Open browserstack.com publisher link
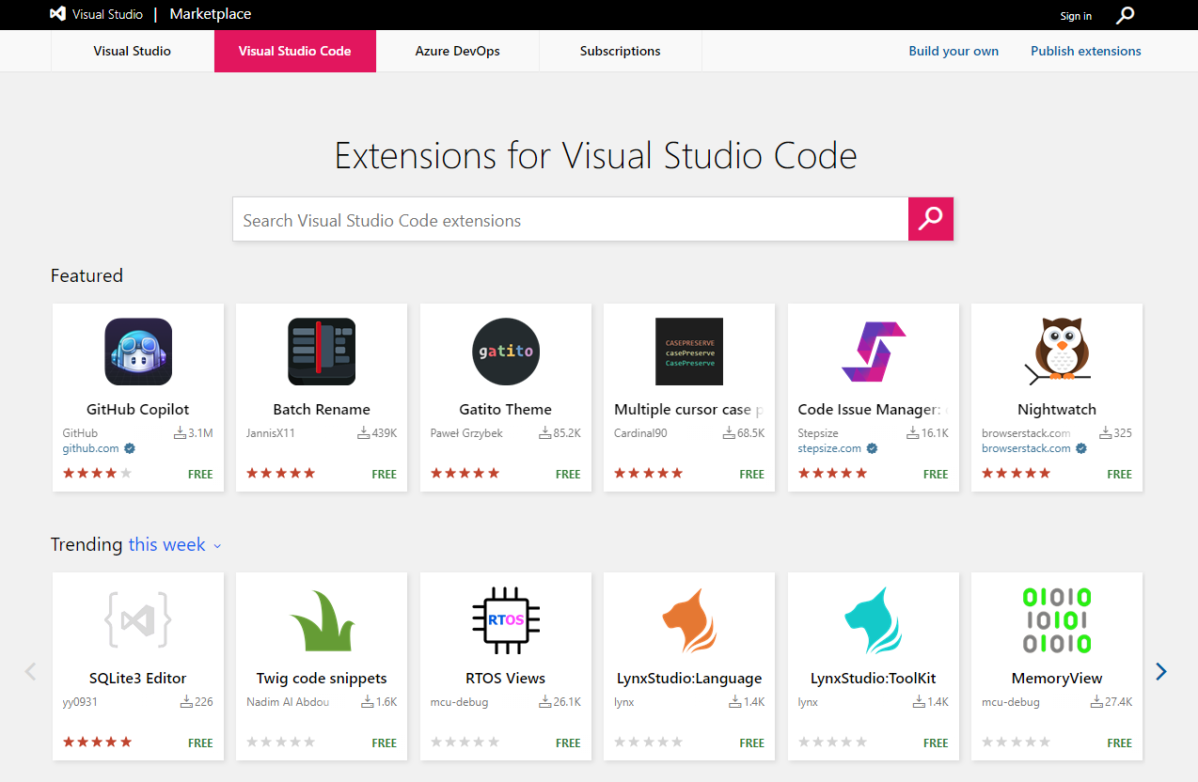The height and width of the screenshot is (782, 1198). coord(1026,448)
